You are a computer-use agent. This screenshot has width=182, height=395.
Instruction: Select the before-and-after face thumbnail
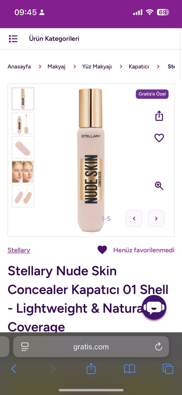click(23, 172)
